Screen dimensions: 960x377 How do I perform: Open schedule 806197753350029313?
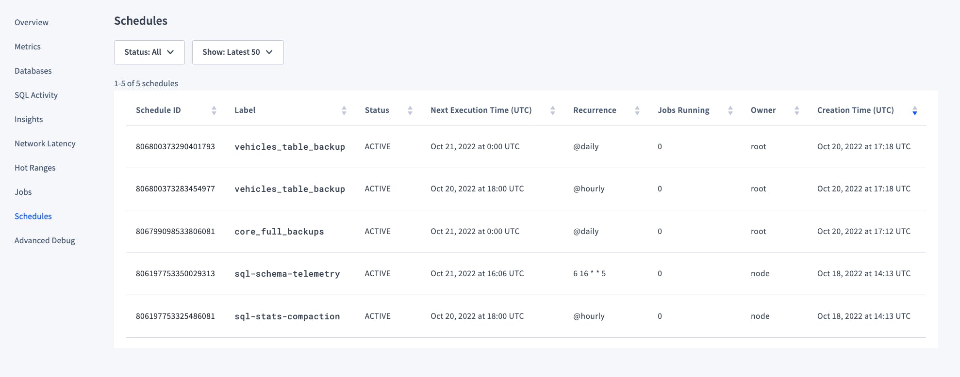coord(175,273)
